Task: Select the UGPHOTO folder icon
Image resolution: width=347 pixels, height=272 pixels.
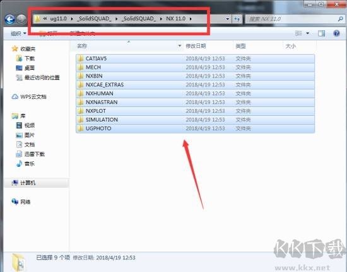Action: (80, 128)
